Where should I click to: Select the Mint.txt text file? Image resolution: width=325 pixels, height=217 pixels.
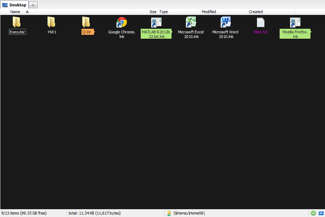pyautogui.click(x=260, y=23)
